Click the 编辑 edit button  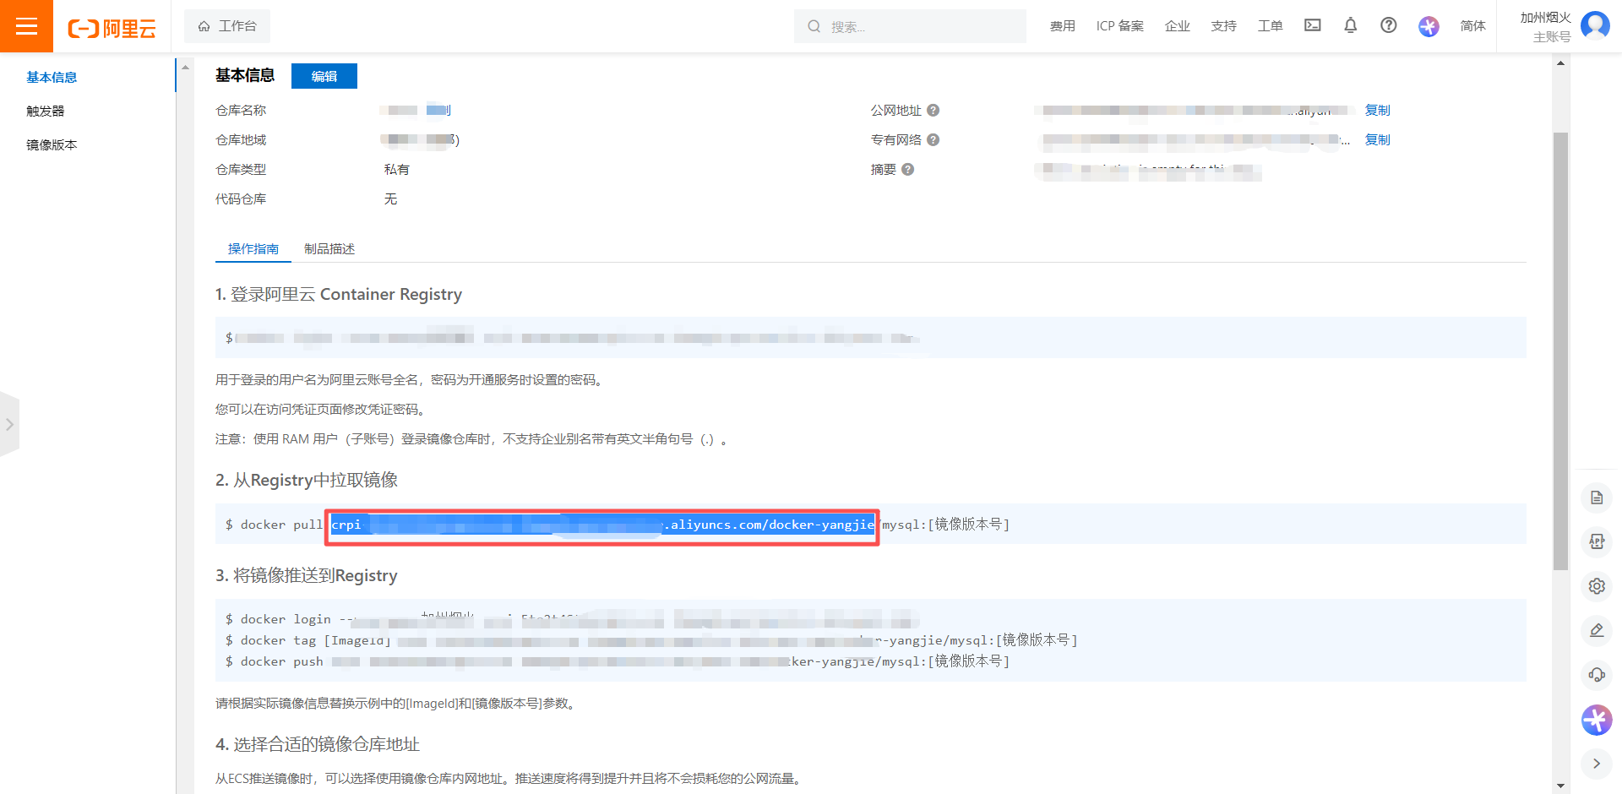[x=324, y=76]
